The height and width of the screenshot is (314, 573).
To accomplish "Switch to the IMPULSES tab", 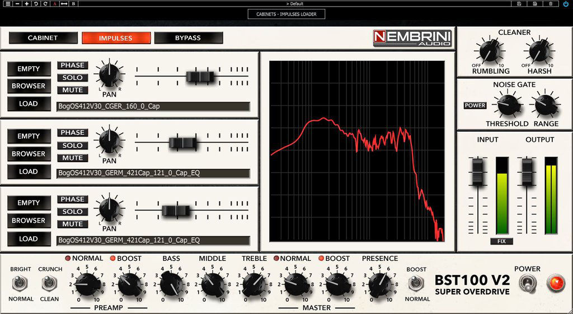I will coord(116,38).
